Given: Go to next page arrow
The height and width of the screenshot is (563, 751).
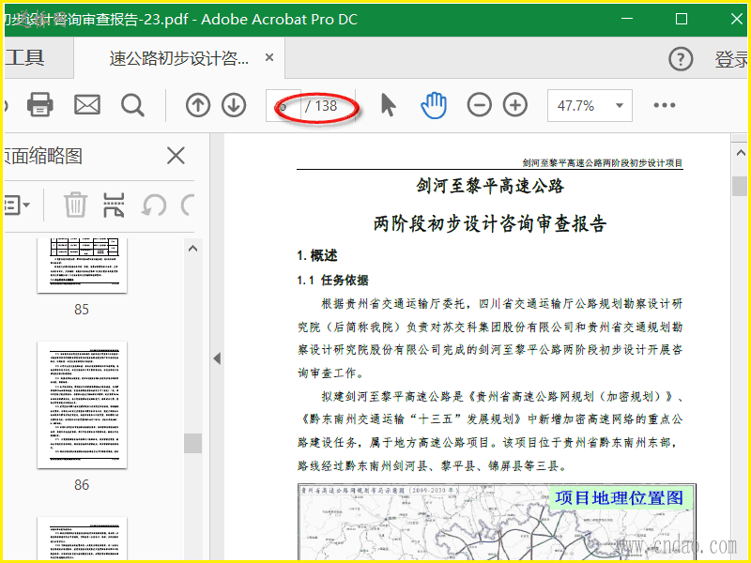Looking at the screenshot, I should 234,105.
